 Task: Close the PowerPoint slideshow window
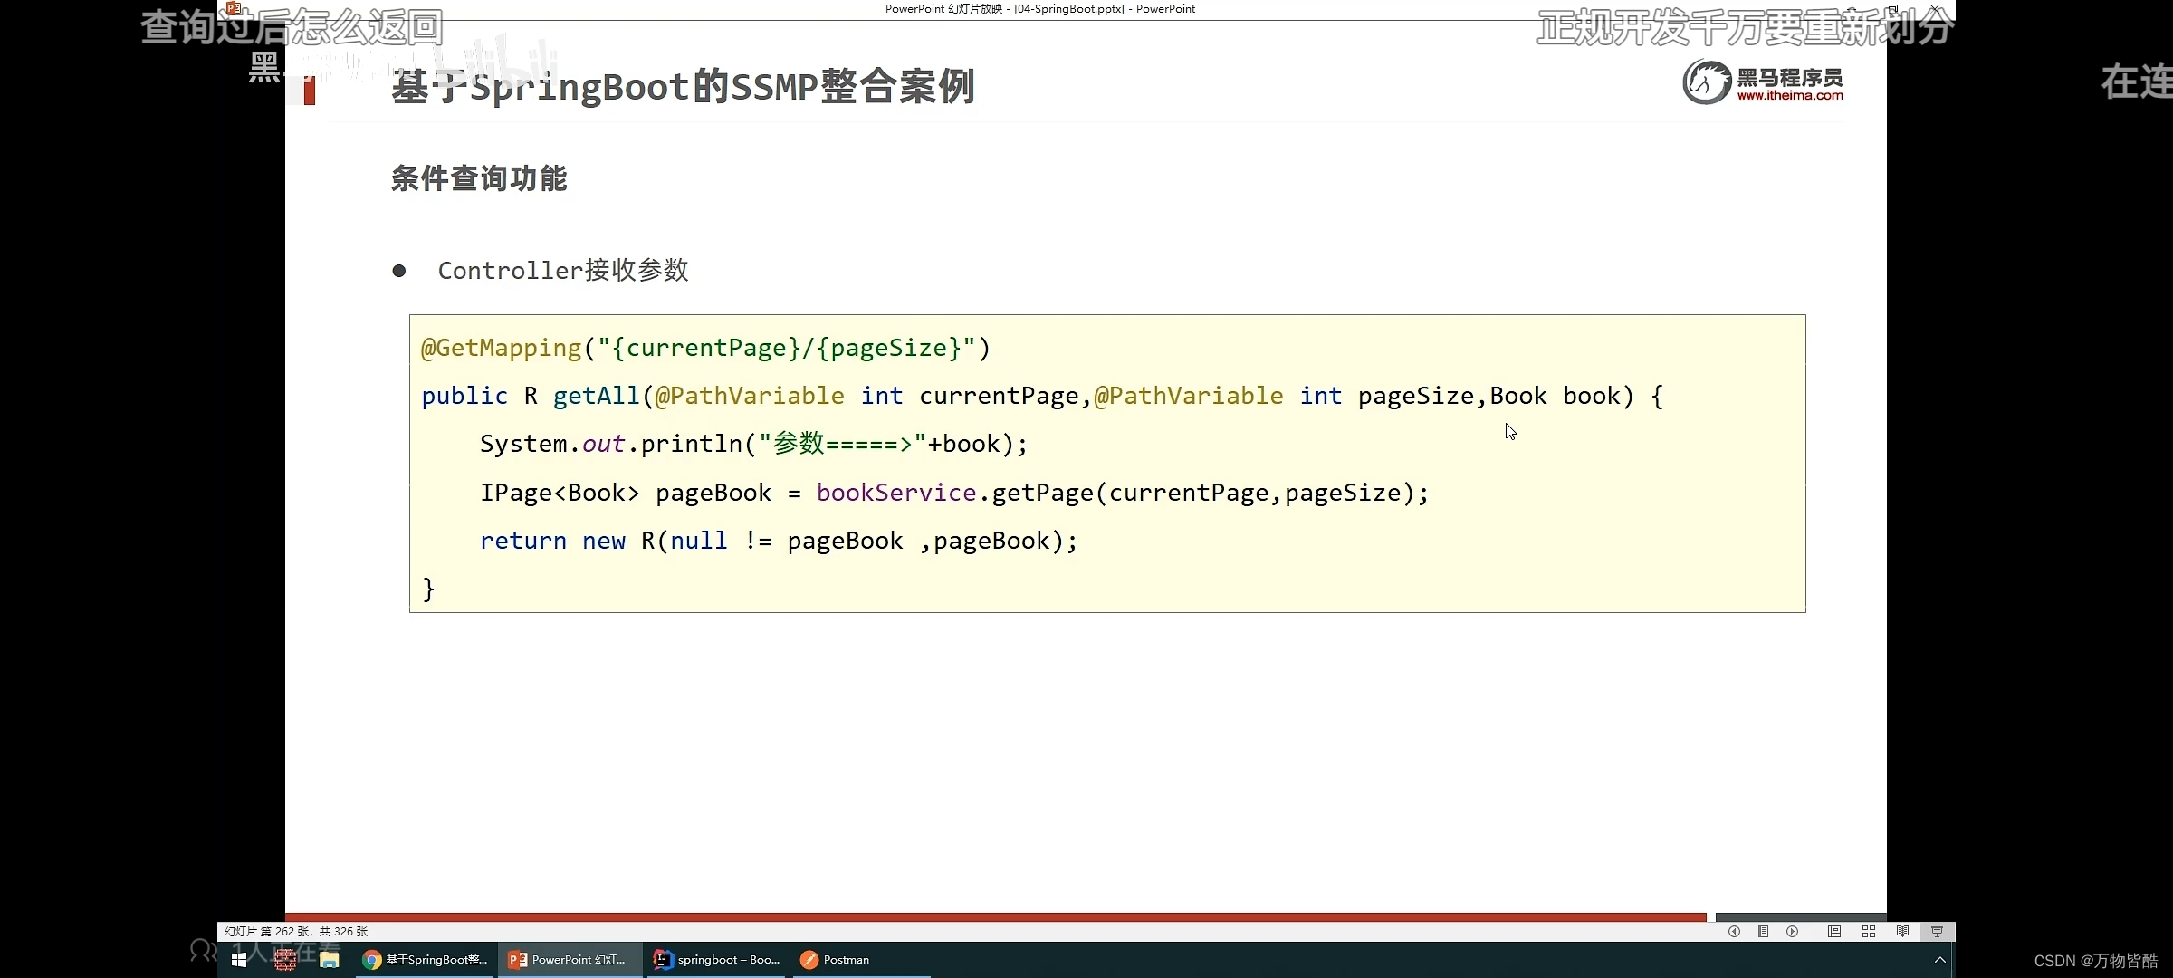point(1935,9)
